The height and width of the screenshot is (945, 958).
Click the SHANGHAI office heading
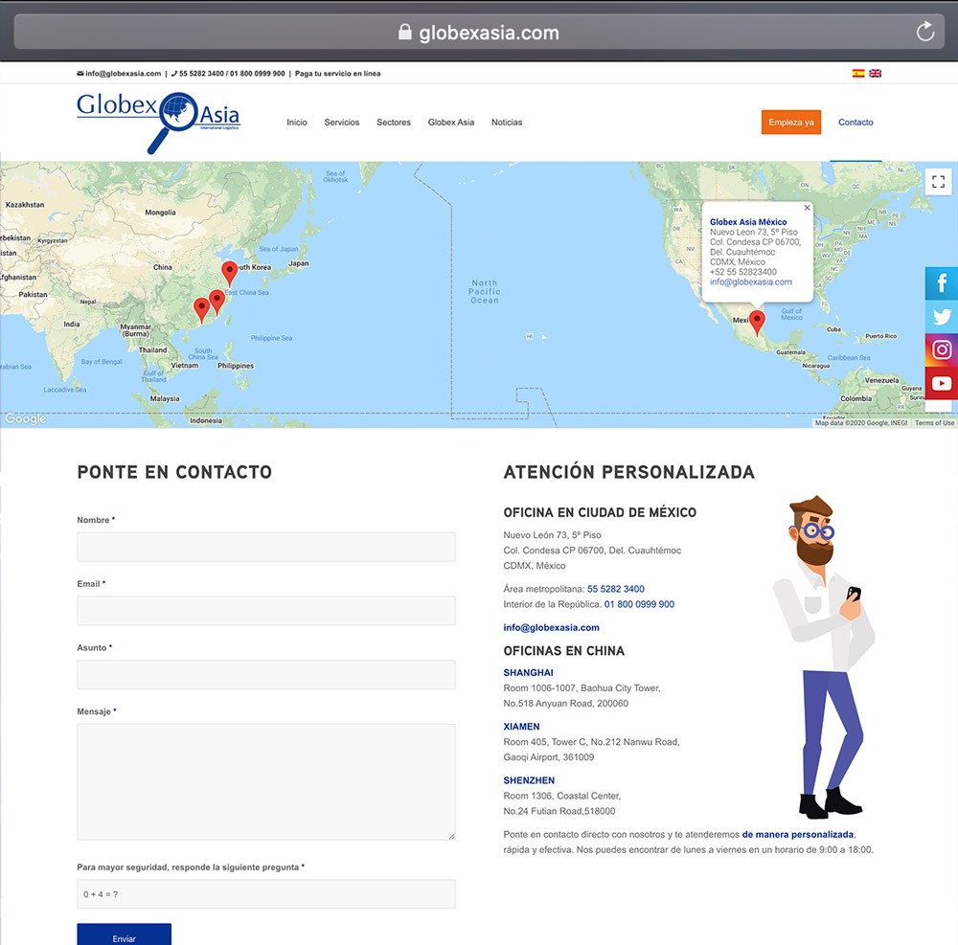click(528, 673)
